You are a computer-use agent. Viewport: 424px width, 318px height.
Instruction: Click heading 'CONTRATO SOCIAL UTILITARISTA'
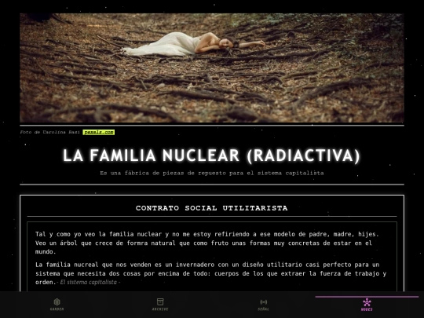212,208
